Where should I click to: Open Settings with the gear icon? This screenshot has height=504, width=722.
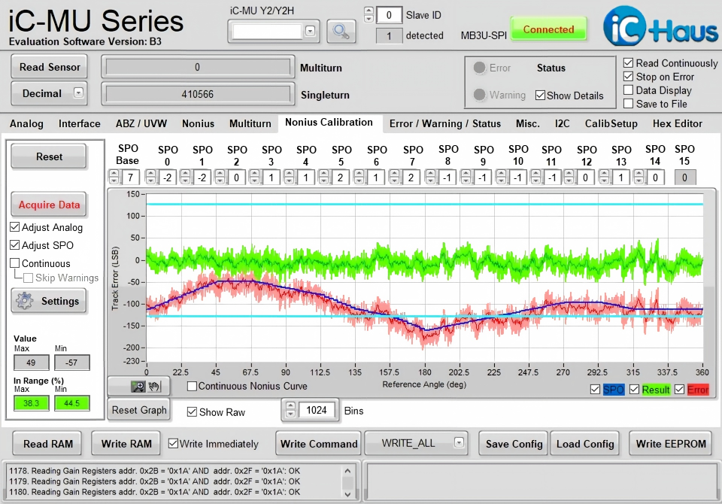tap(49, 301)
